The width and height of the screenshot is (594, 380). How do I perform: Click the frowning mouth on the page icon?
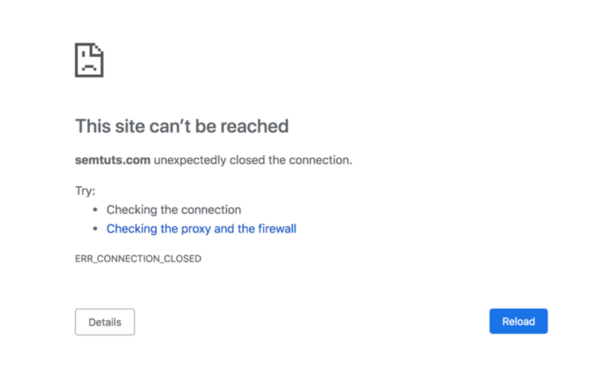[x=88, y=67]
